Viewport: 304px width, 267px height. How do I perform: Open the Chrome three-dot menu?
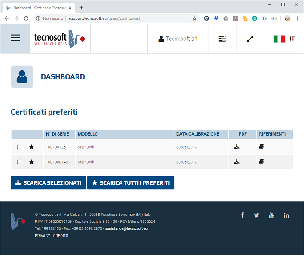[x=297, y=18]
